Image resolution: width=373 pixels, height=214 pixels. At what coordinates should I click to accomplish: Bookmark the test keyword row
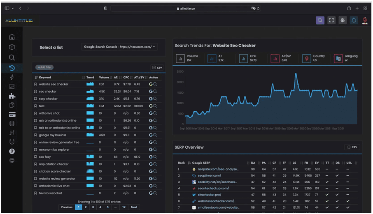(x=35, y=106)
